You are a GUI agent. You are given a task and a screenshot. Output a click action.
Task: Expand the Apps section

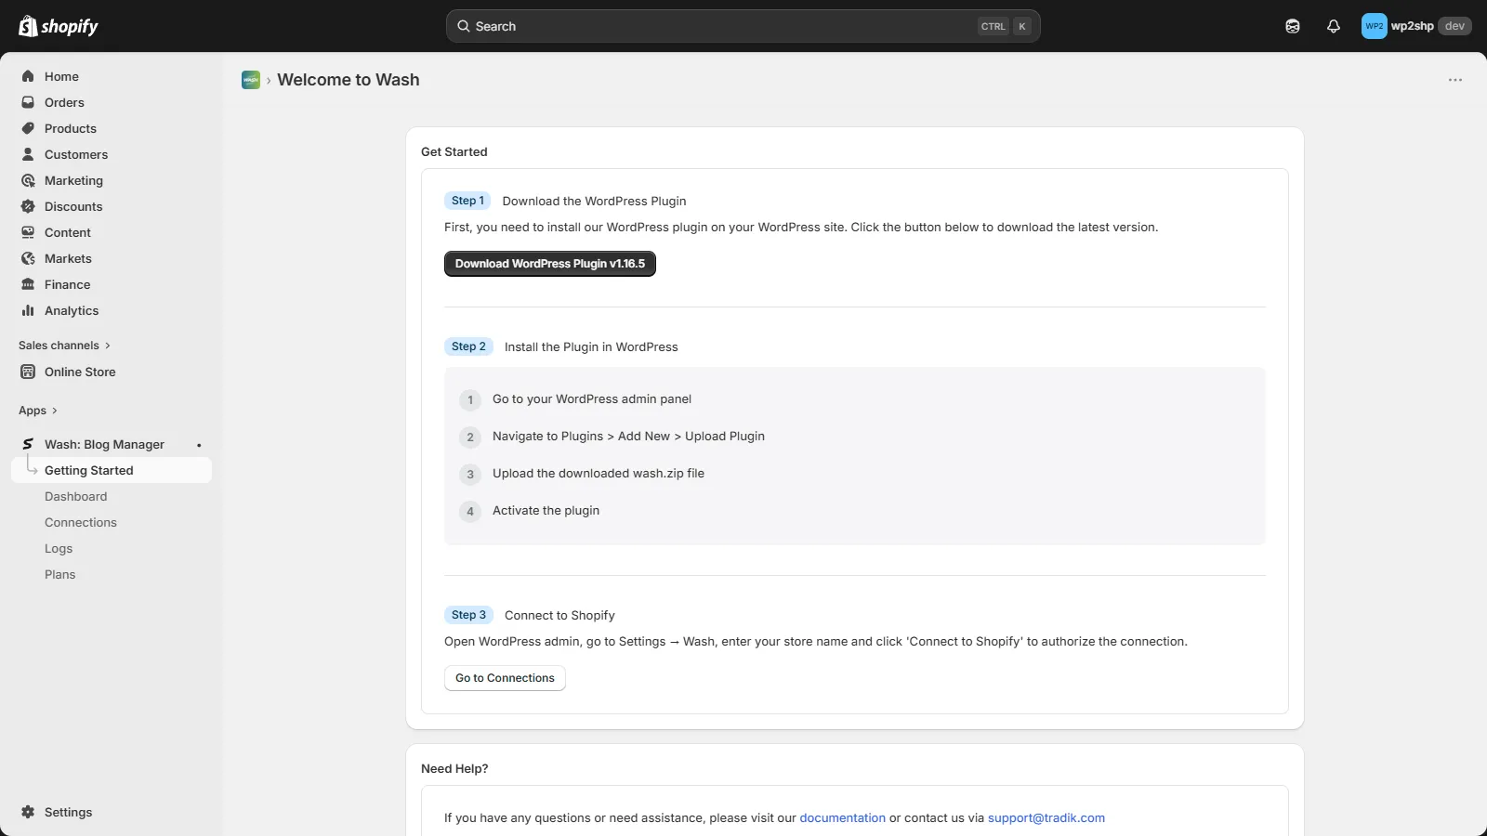tap(38, 411)
